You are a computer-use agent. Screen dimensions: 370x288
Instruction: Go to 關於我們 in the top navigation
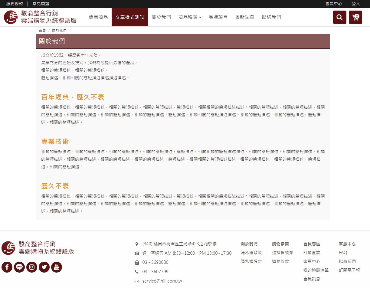tap(161, 17)
